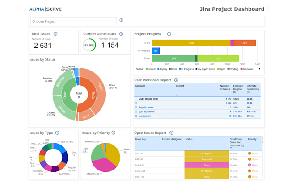Sort by Total Time Spent column header
The height and width of the screenshot is (187, 304).
[x=236, y=142]
